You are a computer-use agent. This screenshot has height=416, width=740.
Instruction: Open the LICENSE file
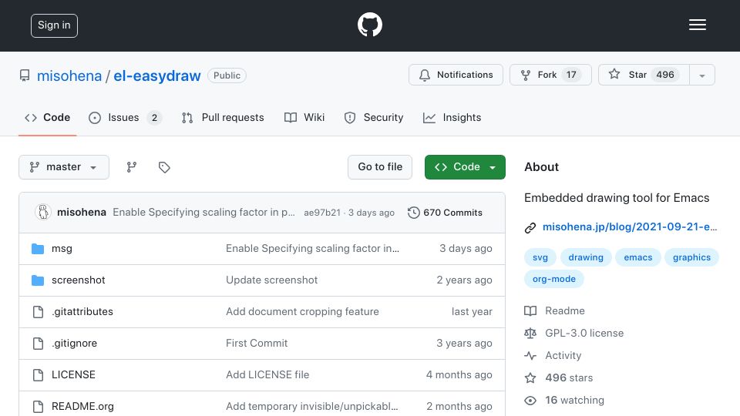click(73, 375)
